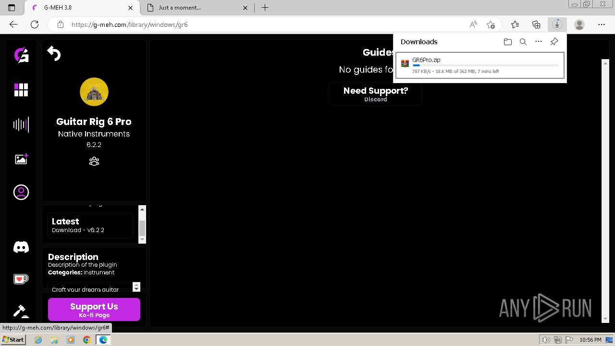
Task: Open Collections icon
Action: pyautogui.click(x=536, y=25)
